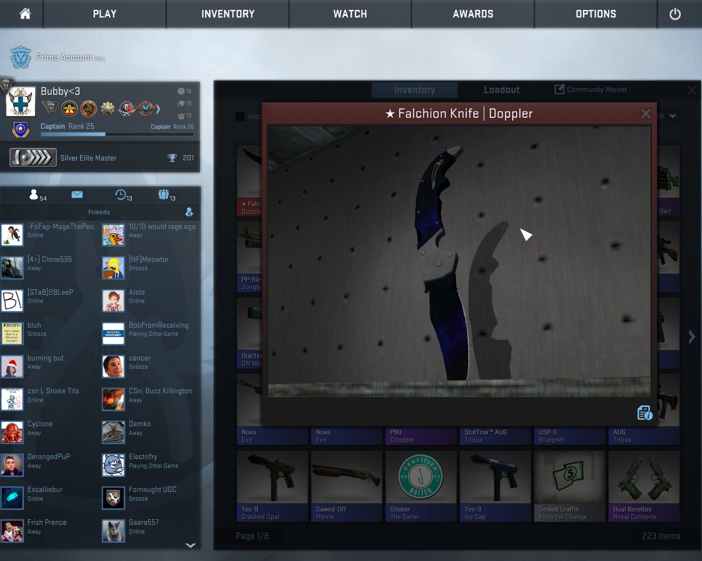Close the Falchion Knife Doppler preview
This screenshot has height=561, width=702.
click(x=646, y=113)
